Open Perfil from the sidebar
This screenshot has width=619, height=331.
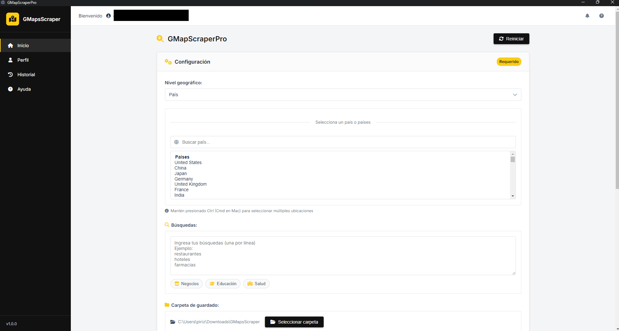(x=23, y=60)
